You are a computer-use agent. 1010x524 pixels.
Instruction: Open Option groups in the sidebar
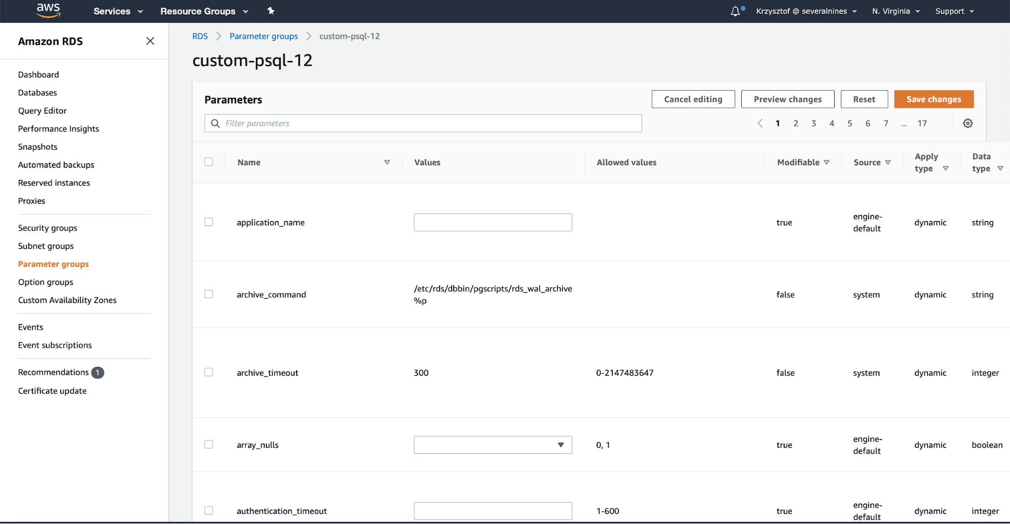45,282
